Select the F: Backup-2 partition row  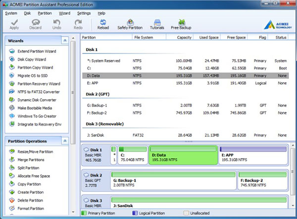(x=186, y=113)
